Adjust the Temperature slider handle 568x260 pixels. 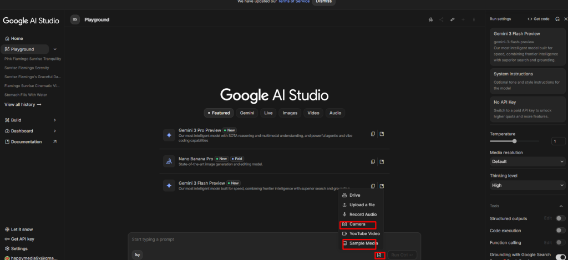514,141
